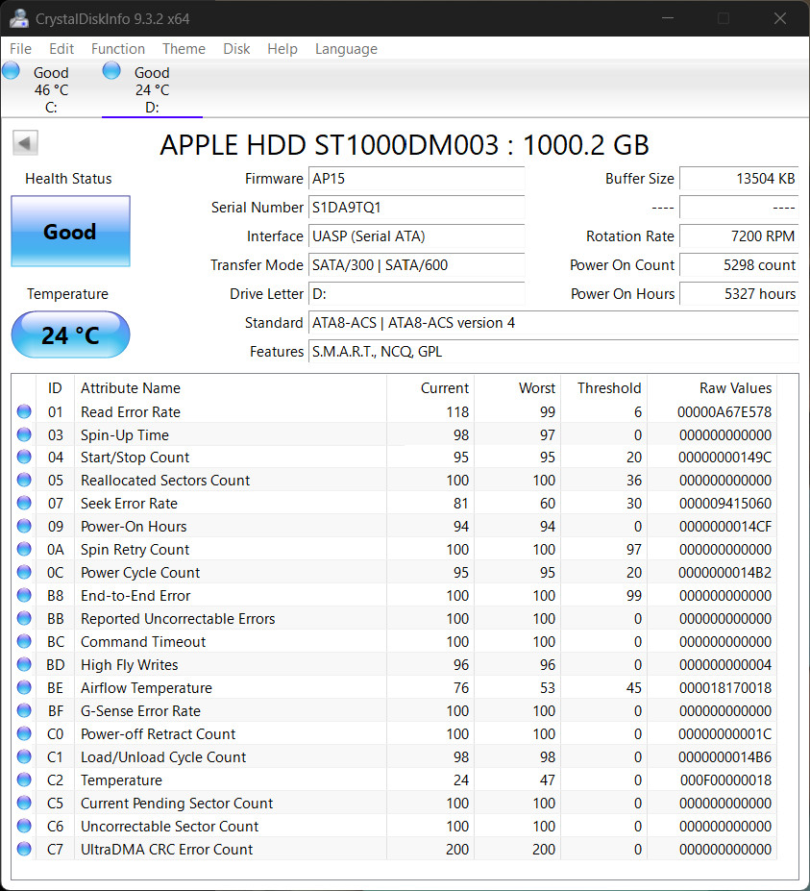Open the File menu
Image resolution: width=810 pixels, height=891 pixels.
20,49
